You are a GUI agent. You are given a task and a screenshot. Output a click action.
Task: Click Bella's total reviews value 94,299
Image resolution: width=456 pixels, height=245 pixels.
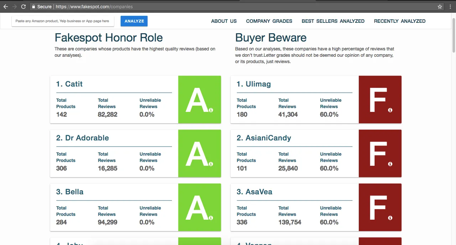coord(108,222)
